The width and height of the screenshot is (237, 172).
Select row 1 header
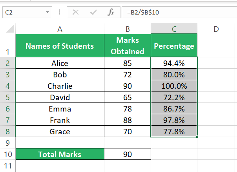tap(7, 46)
